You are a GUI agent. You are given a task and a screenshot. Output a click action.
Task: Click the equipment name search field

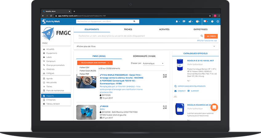(139, 36)
